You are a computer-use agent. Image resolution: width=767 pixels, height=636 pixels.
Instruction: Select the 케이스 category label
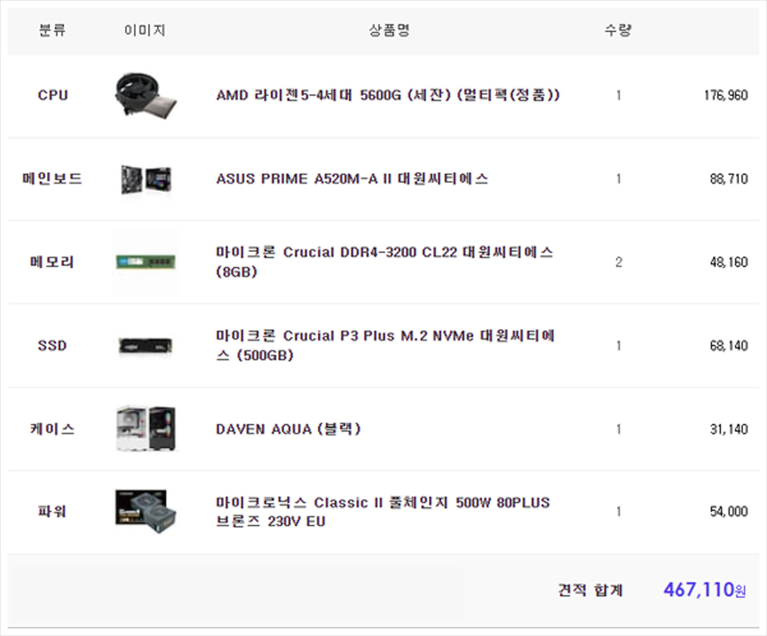pyautogui.click(x=52, y=429)
